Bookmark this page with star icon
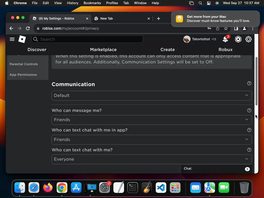Screen dimensions: 264x198 (x=226, y=28)
